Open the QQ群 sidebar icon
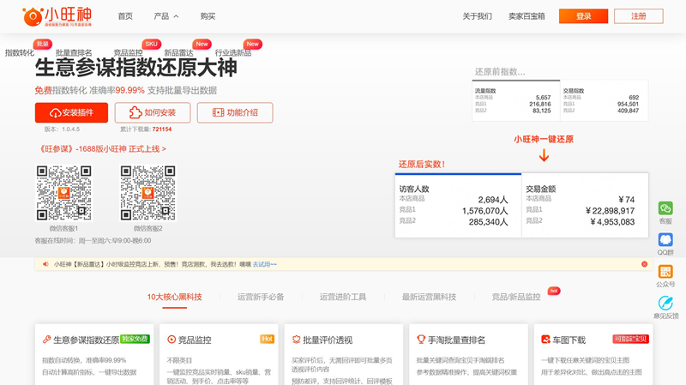The width and height of the screenshot is (686, 385). [x=665, y=240]
